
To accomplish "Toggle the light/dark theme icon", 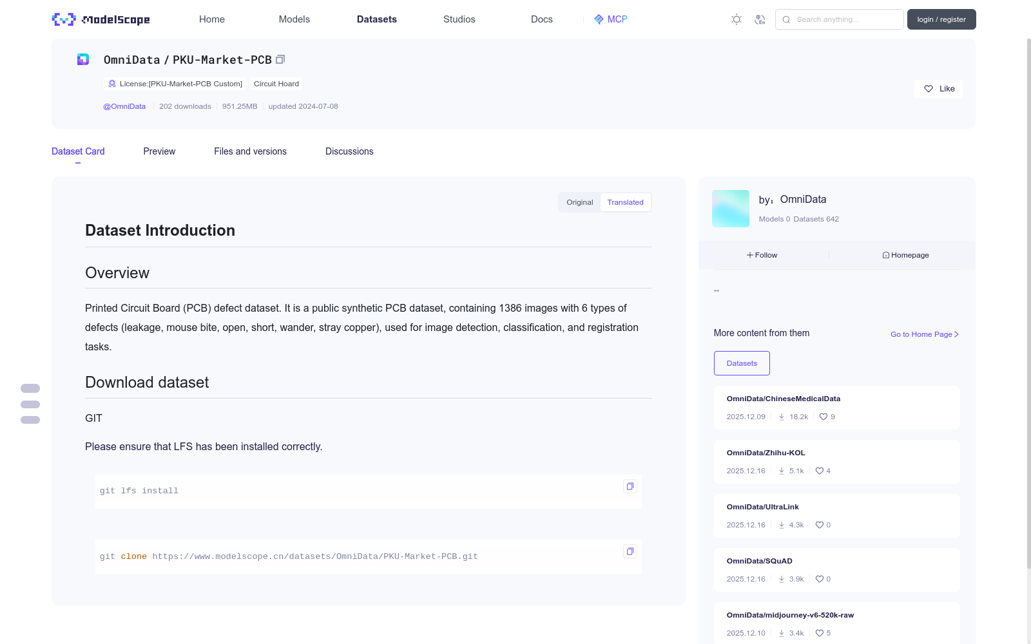I will [737, 19].
